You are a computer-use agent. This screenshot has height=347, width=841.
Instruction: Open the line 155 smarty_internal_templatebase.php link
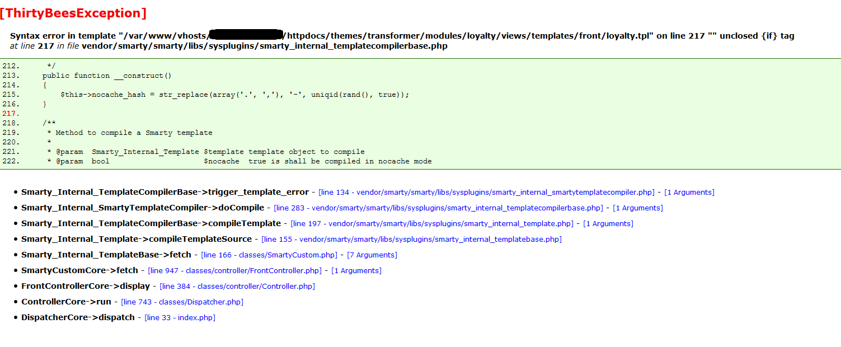point(411,240)
